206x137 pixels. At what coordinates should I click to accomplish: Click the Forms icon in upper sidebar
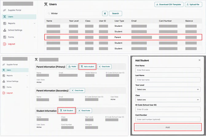(5, 37)
